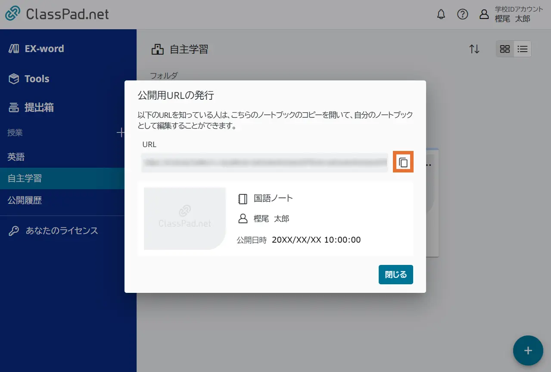Switch to grid view

[x=505, y=49]
